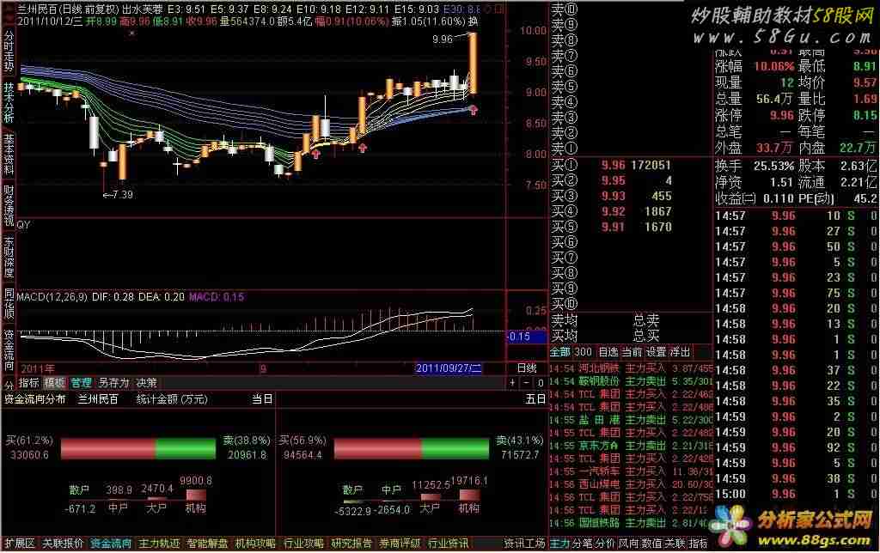Select 资金流向 in the bottom tab bar
The height and width of the screenshot is (553, 880).
111,544
